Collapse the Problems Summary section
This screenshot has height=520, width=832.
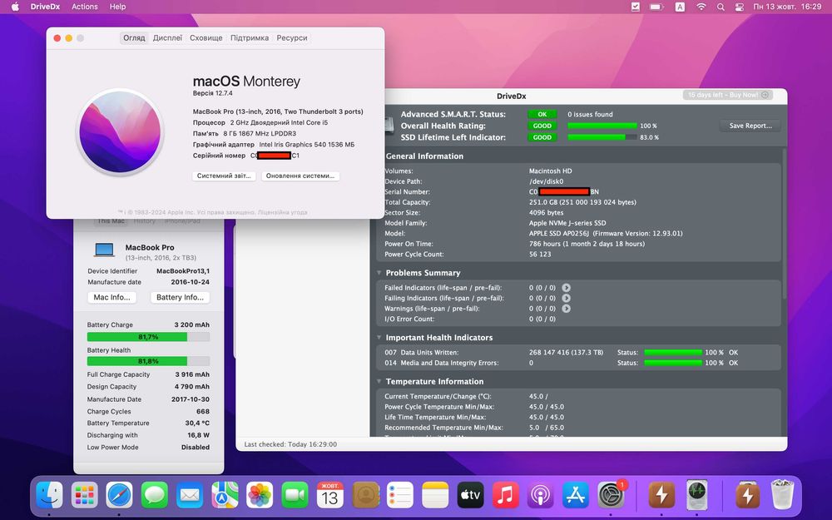pyautogui.click(x=379, y=273)
